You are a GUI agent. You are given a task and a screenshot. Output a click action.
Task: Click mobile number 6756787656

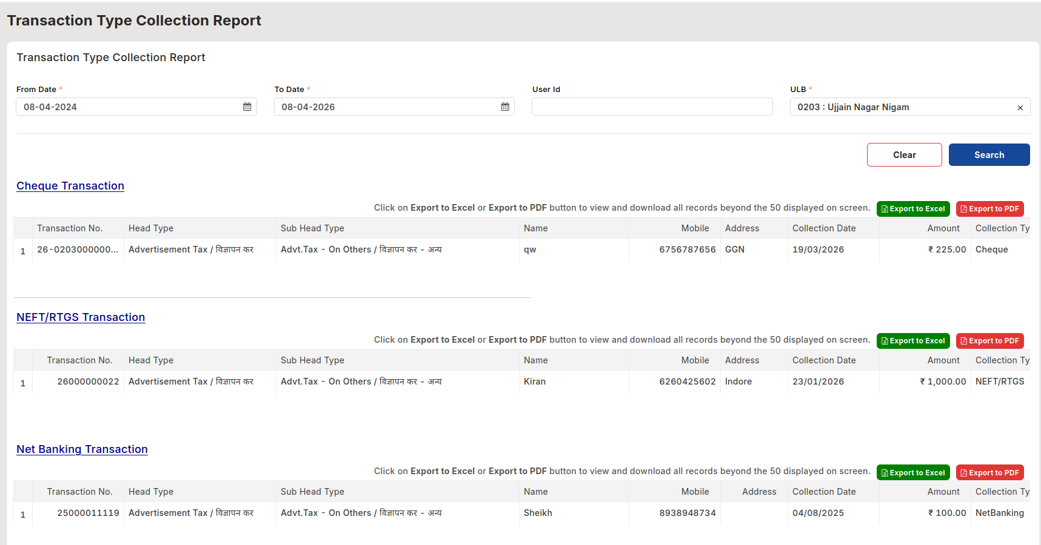[x=688, y=249]
